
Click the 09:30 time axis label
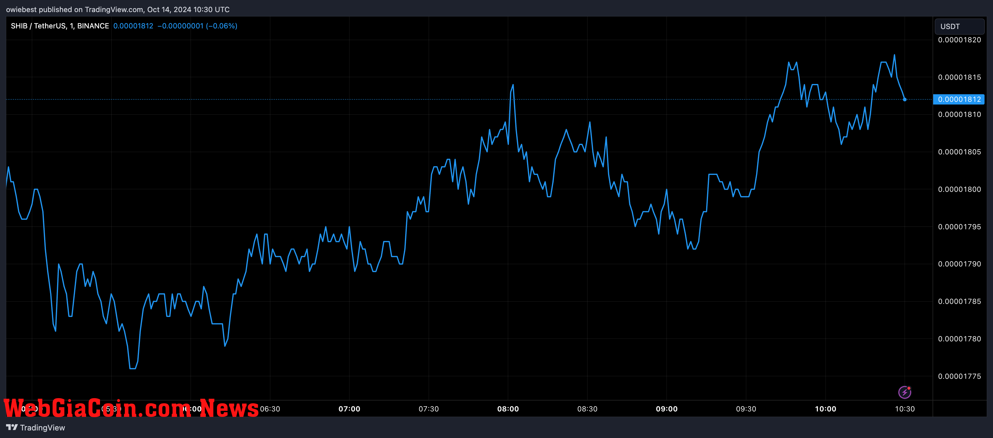[746, 409]
